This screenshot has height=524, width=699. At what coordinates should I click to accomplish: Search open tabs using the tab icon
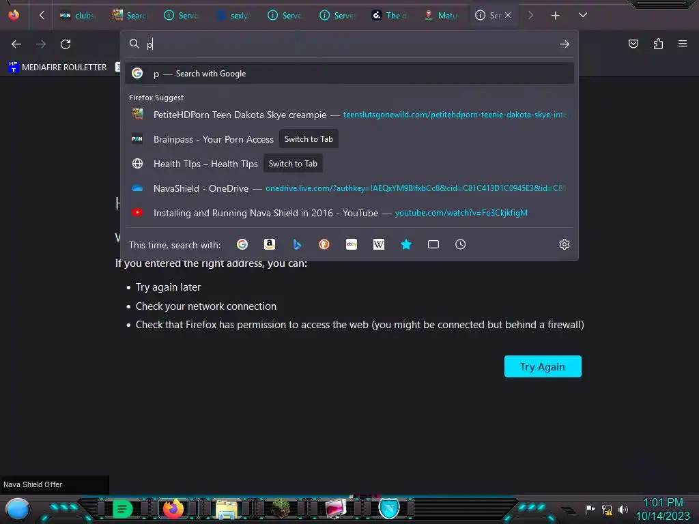(x=433, y=244)
